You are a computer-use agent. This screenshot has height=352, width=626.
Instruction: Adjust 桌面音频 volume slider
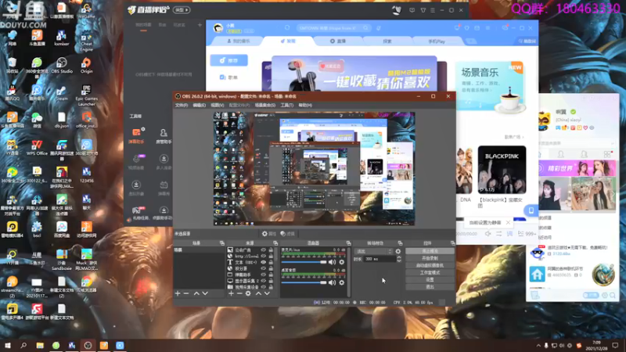[x=304, y=282]
